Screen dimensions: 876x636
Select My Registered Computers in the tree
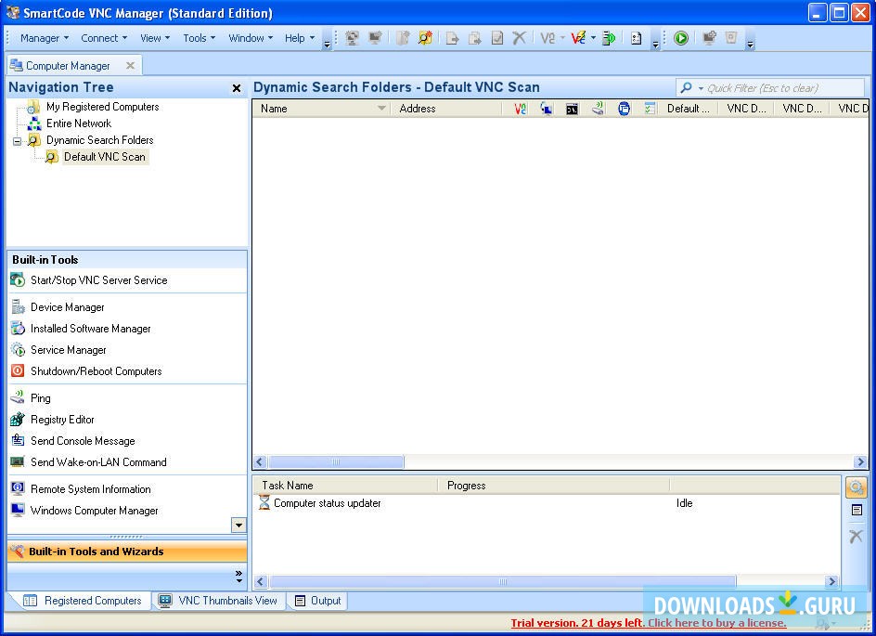tap(103, 107)
